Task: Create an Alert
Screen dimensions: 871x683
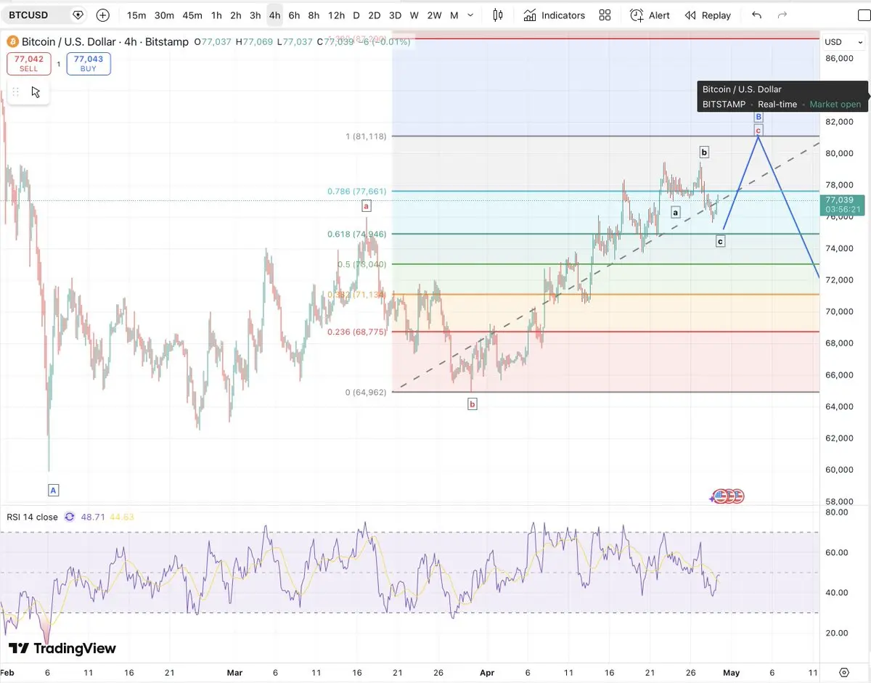Action: (650, 15)
